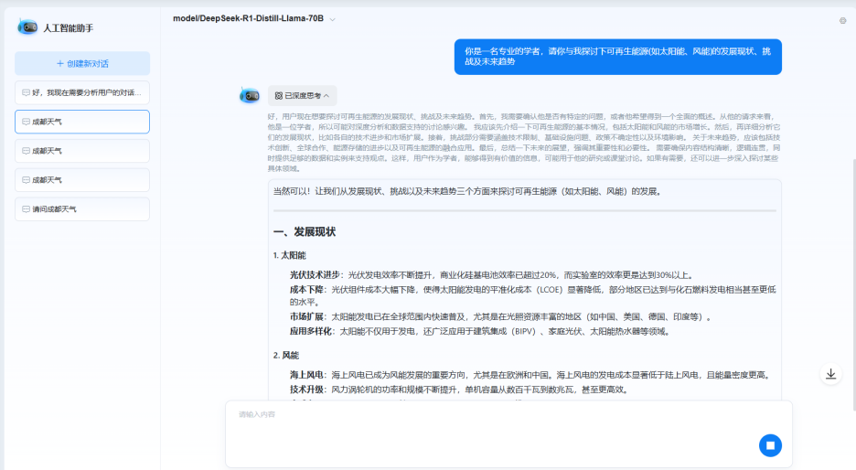Click the 应用多样化 bold text

click(310, 331)
